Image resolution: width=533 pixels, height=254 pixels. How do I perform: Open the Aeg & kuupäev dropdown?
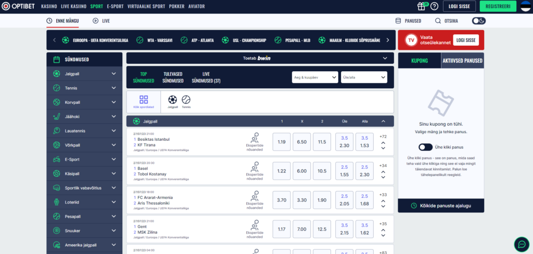315,77
